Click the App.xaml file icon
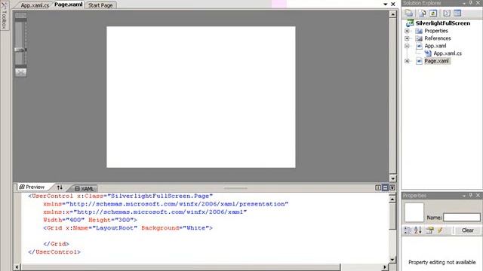Viewport: 483px width, 271px height. (x=419, y=46)
